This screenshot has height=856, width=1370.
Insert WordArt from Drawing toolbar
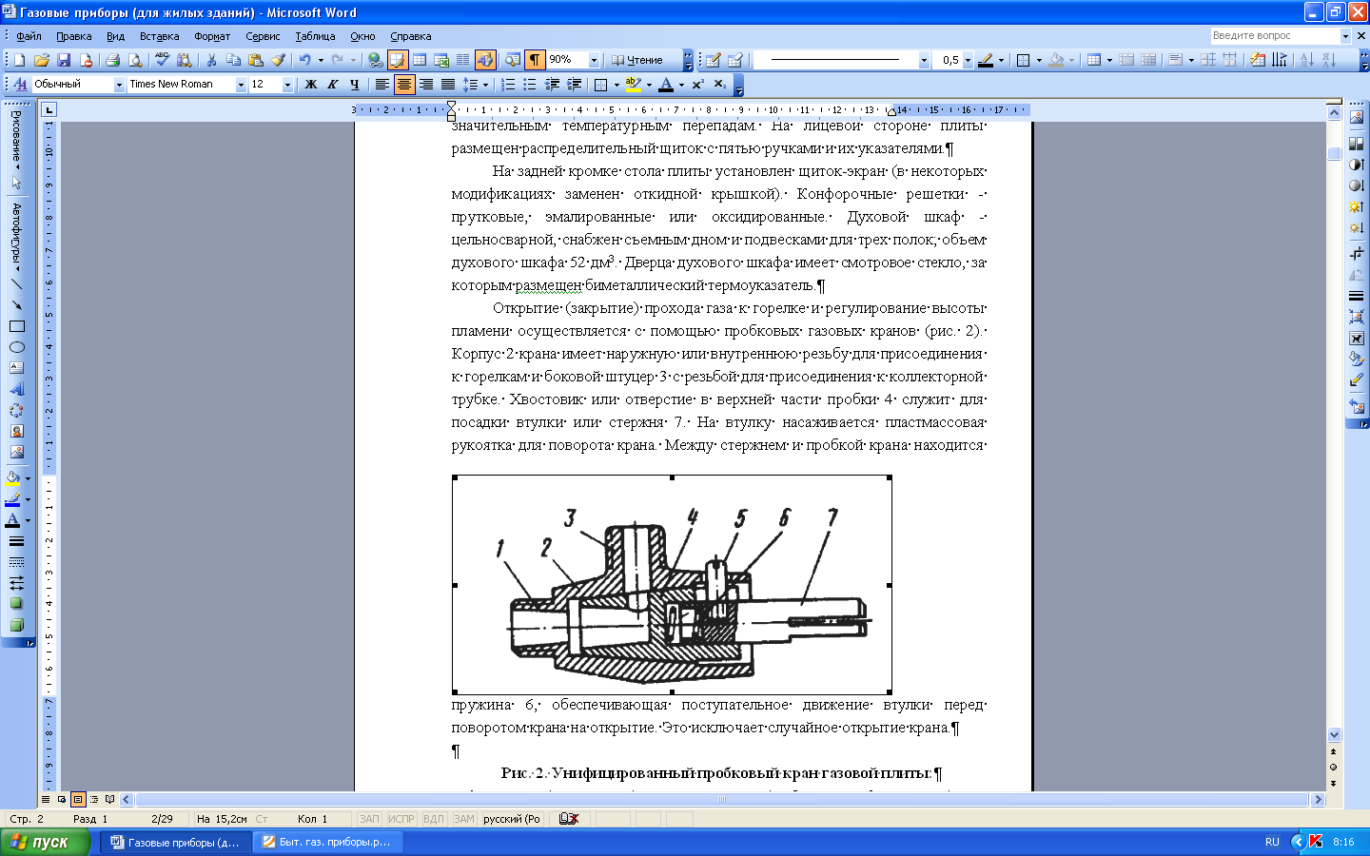16,389
